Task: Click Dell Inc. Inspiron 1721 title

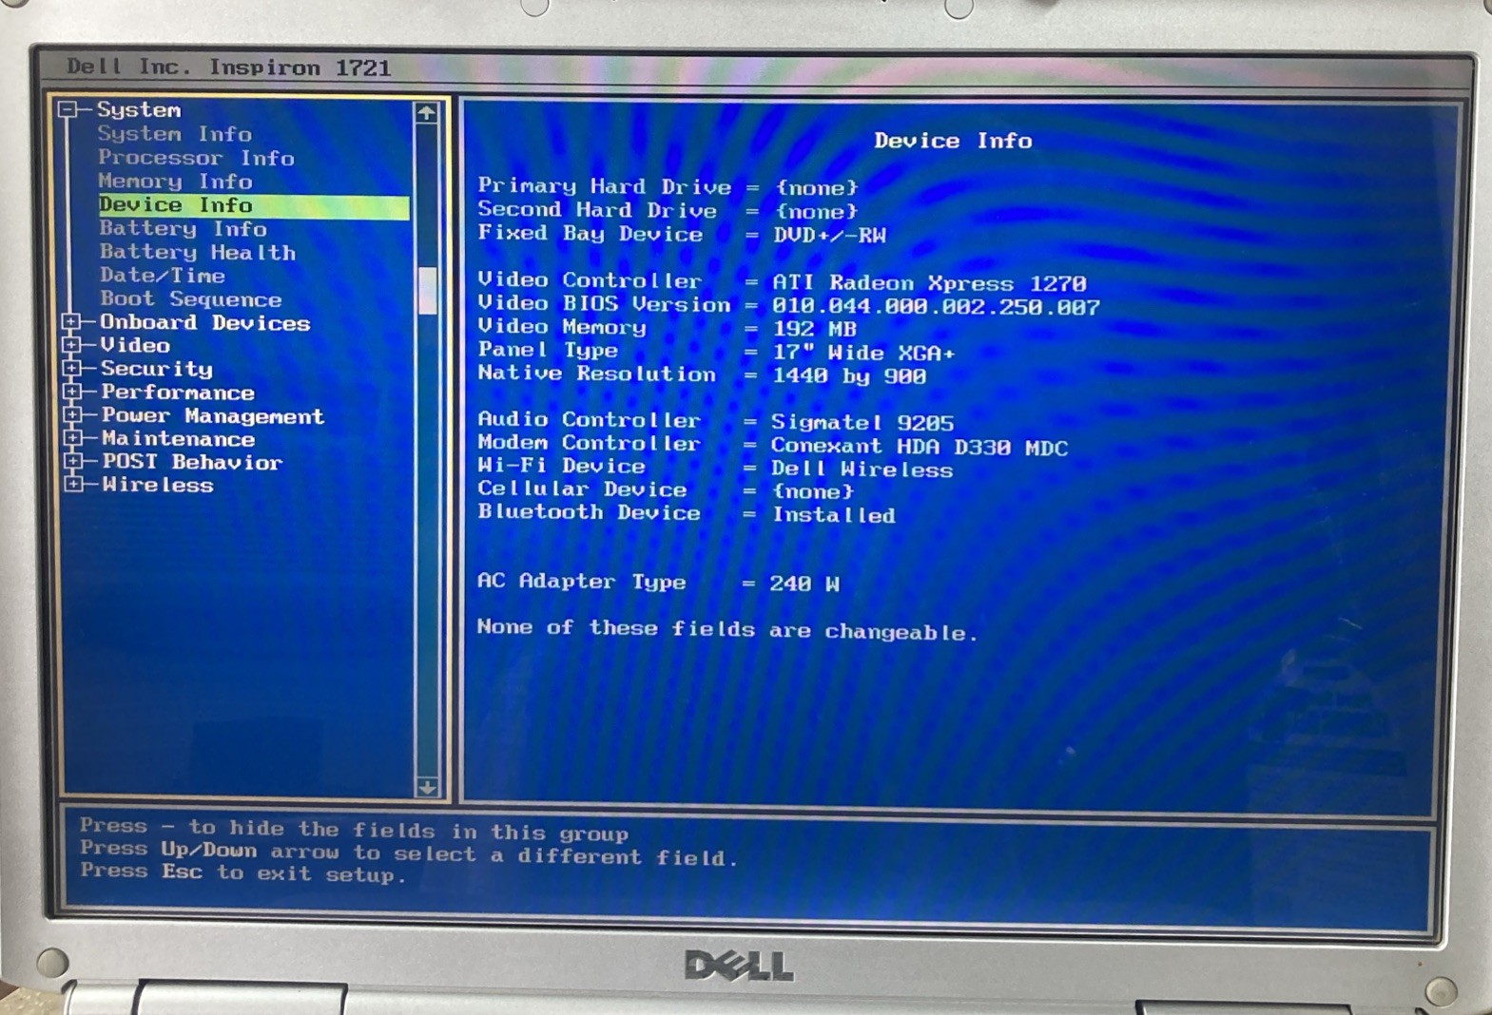Action: 229,67
